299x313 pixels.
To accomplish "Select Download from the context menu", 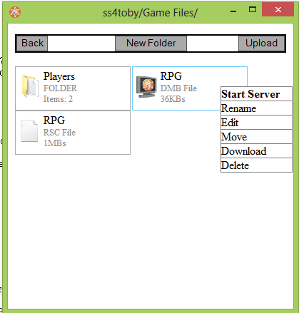I will 256,151.
